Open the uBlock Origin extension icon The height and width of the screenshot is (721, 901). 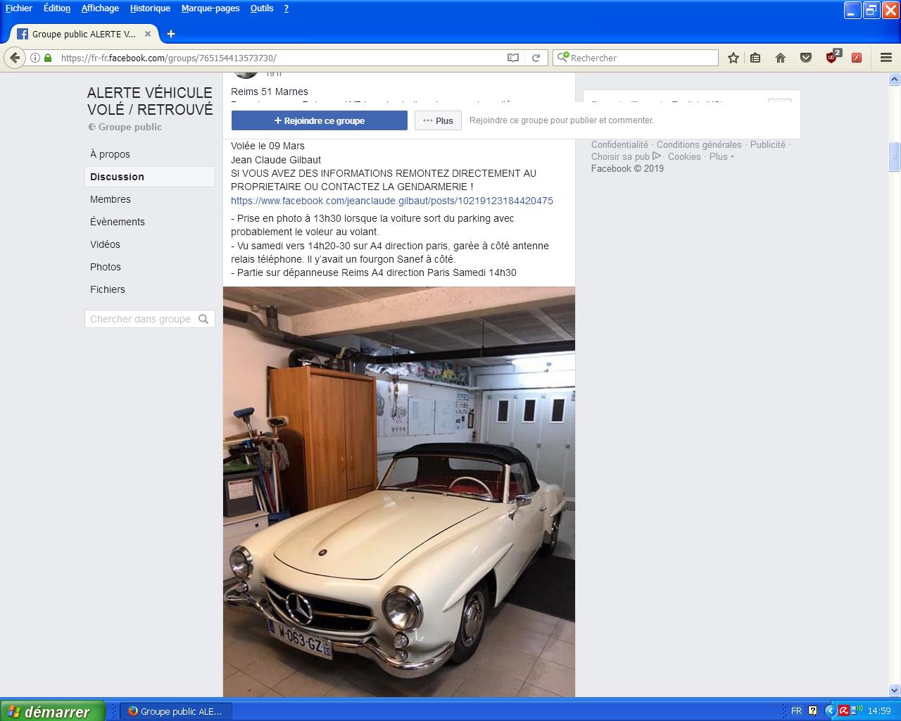point(832,58)
